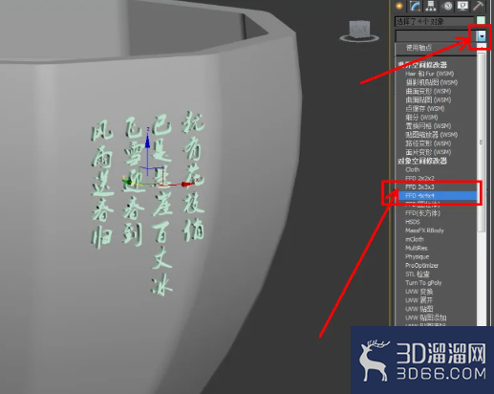Select the MultiRes modifier
Screen dimensions: 494x394
[417, 248]
